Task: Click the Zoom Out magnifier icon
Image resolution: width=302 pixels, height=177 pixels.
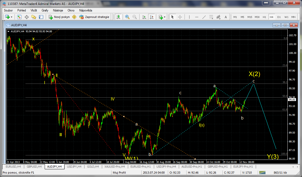Action: [135, 17]
